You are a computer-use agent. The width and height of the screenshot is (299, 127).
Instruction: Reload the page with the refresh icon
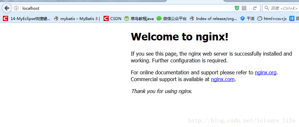pyautogui.click(x=255, y=8)
